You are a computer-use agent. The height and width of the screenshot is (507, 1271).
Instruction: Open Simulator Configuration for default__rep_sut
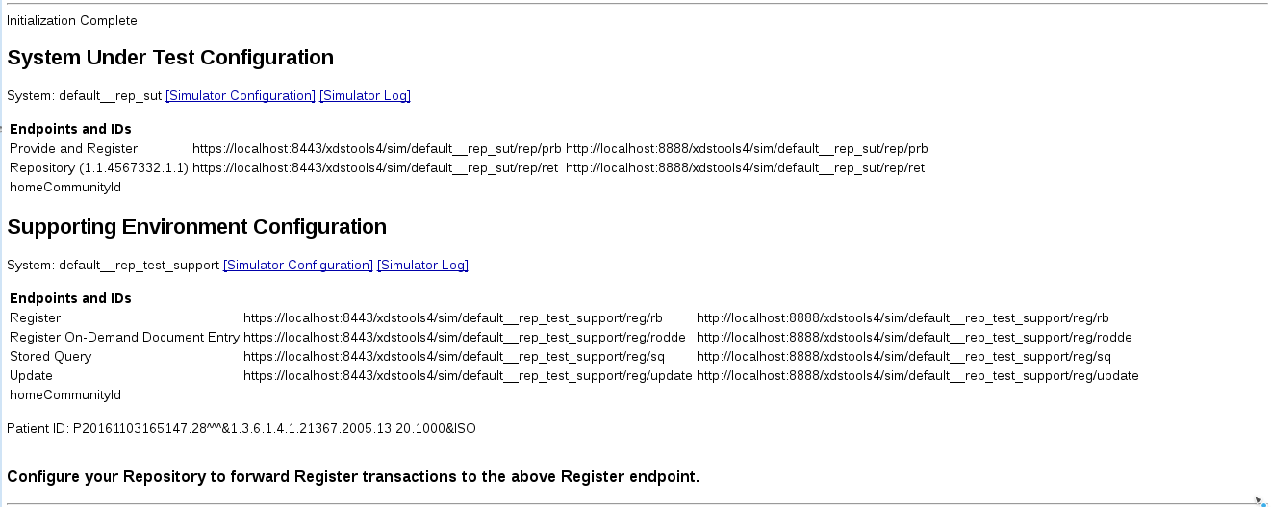point(241,96)
